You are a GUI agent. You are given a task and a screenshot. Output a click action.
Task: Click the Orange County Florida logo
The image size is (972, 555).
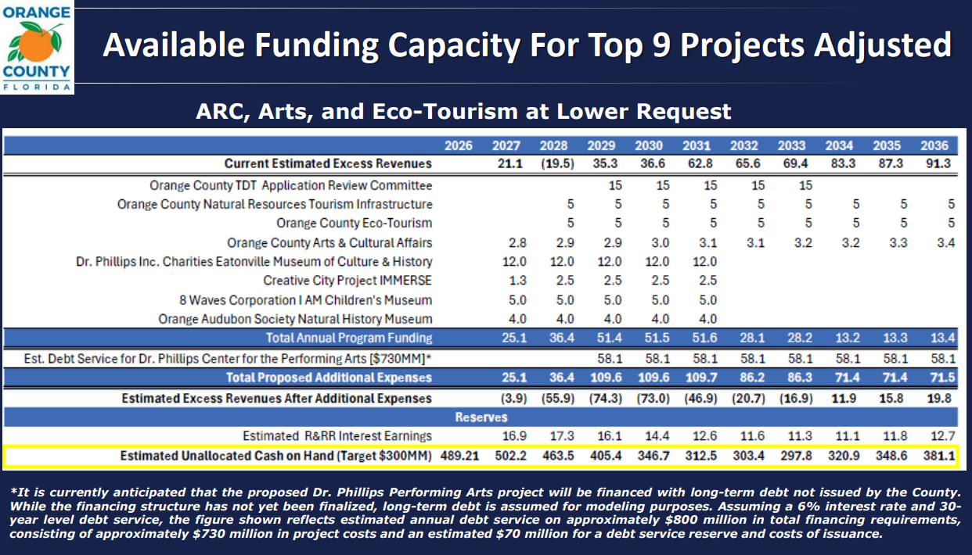(x=37, y=48)
